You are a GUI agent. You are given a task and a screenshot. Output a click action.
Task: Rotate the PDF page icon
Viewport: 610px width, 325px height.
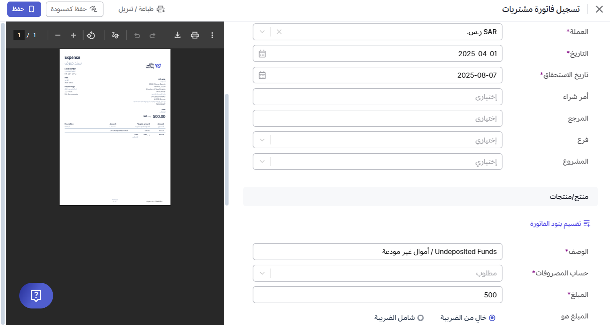[x=91, y=35]
